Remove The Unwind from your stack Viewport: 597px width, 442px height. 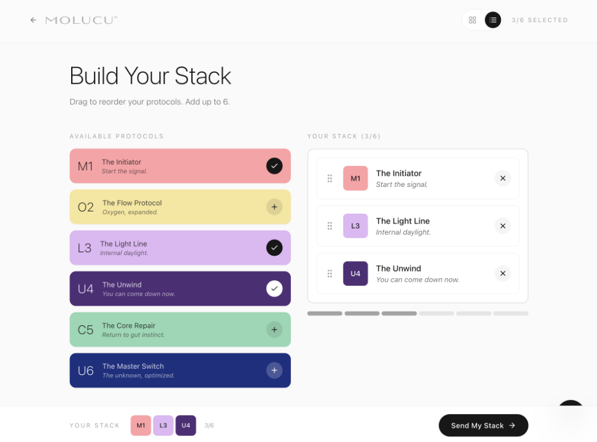tap(503, 274)
